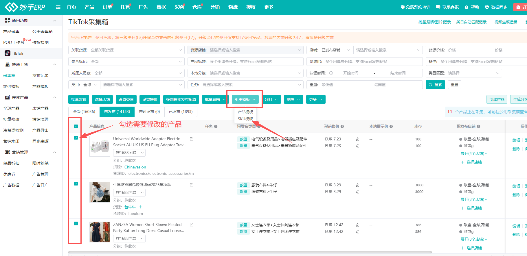Uncheck the ZANZEA dress product checkbox
Image resolution: width=527 pixels, height=256 pixels.
pyautogui.click(x=76, y=224)
